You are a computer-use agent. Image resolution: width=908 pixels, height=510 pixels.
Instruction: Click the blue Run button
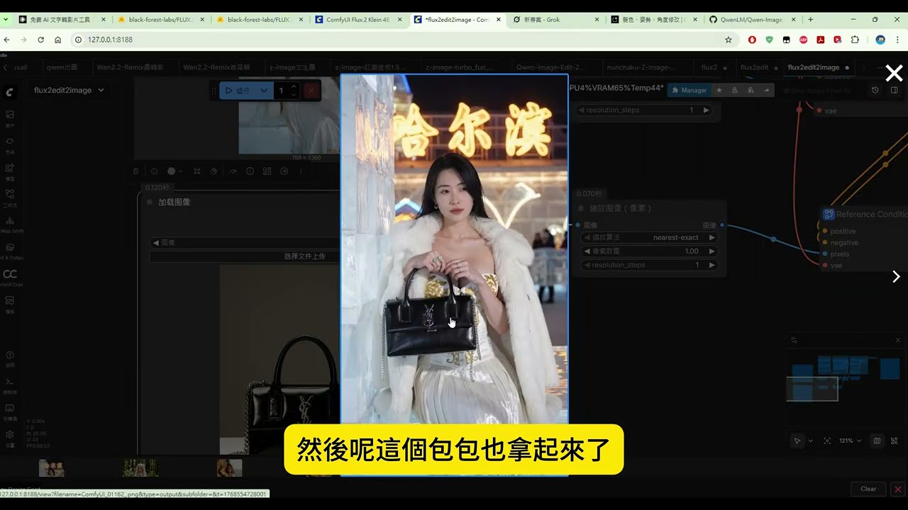[x=238, y=91]
